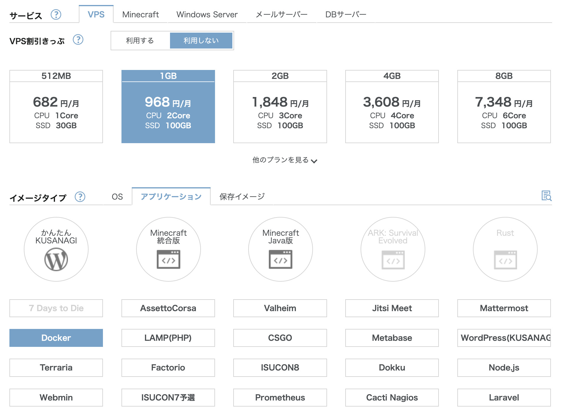Select the Node.js application
The width and height of the screenshot is (570, 418).
504,367
